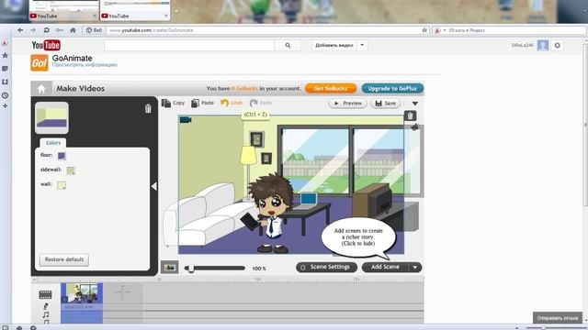Open the Add Scene dropdown arrow

tap(414, 267)
